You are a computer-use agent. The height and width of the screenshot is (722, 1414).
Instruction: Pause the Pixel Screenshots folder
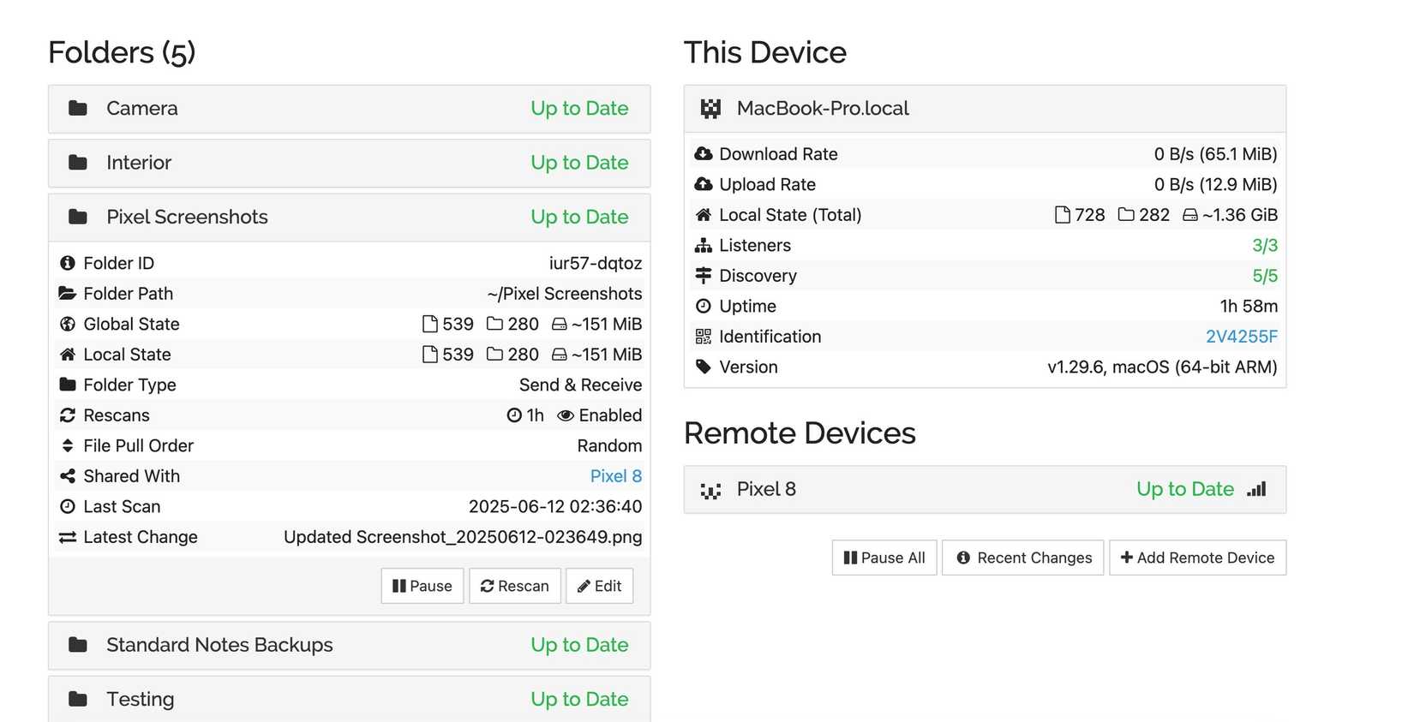[x=422, y=586]
